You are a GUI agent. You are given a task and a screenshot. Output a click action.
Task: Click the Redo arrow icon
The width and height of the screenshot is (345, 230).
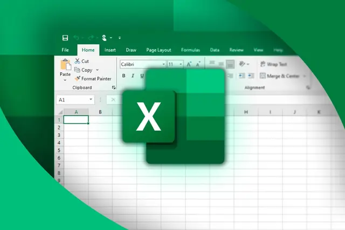tap(91, 38)
